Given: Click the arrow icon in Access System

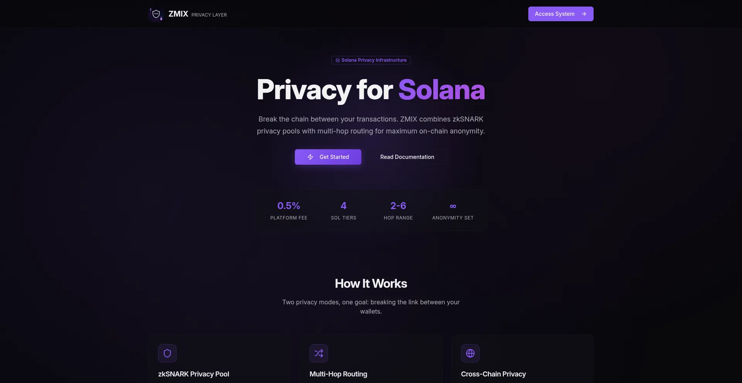Looking at the screenshot, I should [584, 14].
